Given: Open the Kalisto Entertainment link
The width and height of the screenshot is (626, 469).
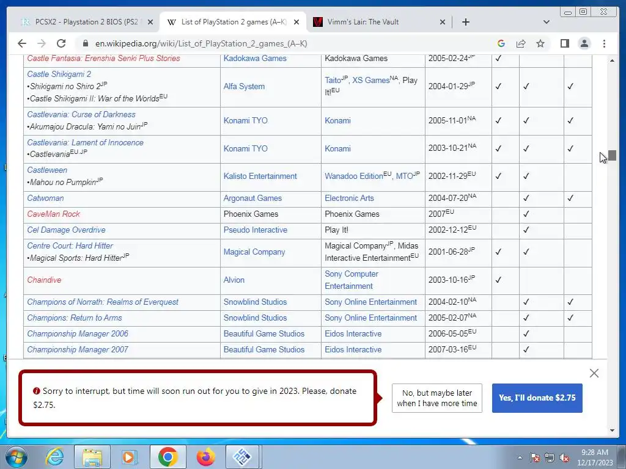Looking at the screenshot, I should coord(260,176).
